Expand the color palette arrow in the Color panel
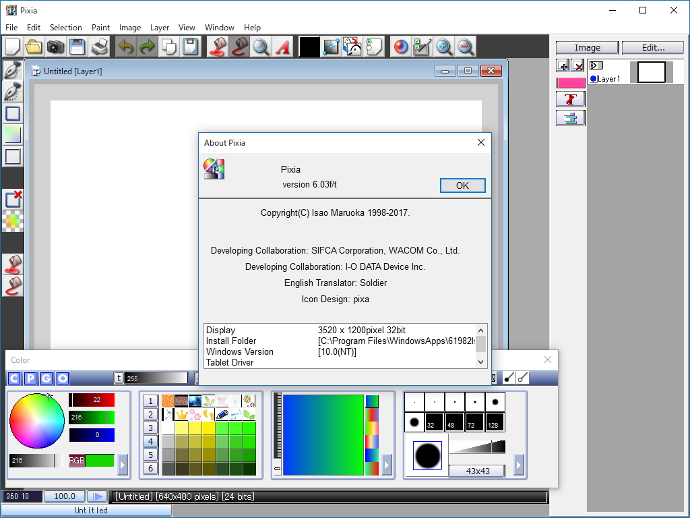Screen dimensions: 690x518 [122, 463]
